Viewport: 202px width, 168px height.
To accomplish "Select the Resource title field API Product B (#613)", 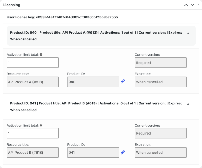I will tap(33, 153).
